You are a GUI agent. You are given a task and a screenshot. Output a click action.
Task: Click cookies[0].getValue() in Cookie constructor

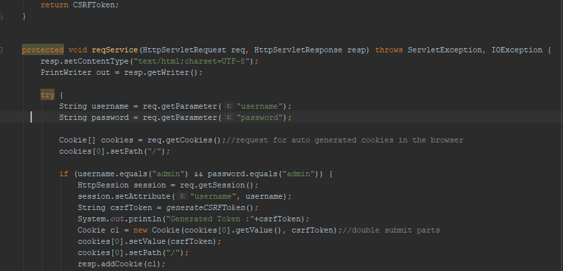click(234, 230)
